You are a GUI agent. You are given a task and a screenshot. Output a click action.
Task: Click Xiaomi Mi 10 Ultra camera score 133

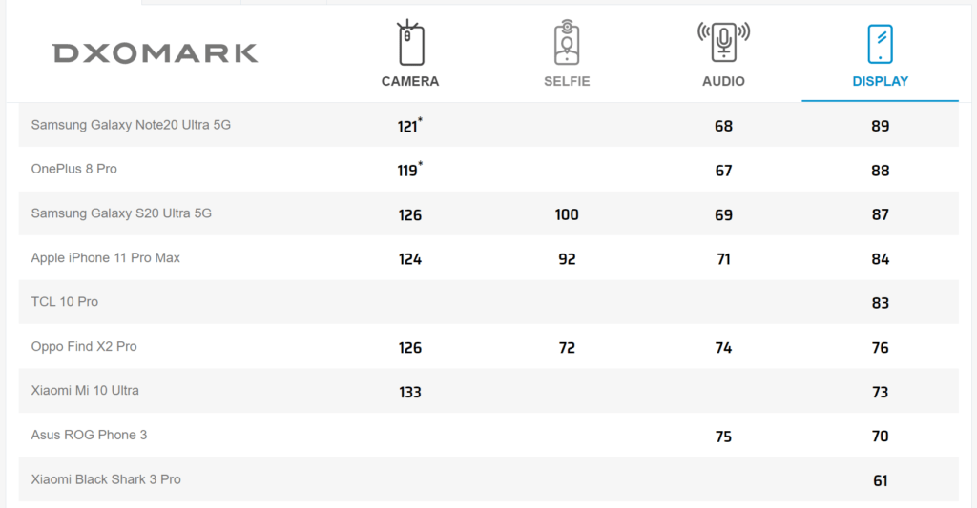[x=410, y=392]
